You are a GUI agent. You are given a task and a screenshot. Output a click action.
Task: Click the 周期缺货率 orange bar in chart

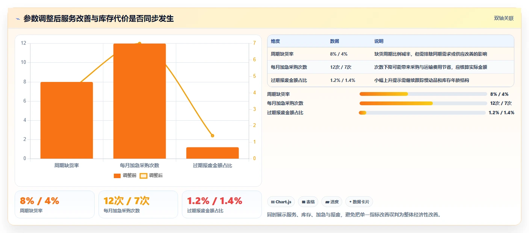click(67, 120)
